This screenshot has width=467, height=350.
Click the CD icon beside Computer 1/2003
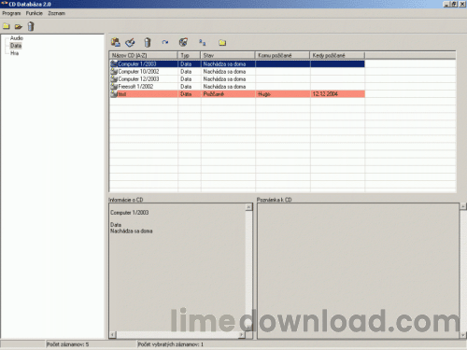coord(114,64)
